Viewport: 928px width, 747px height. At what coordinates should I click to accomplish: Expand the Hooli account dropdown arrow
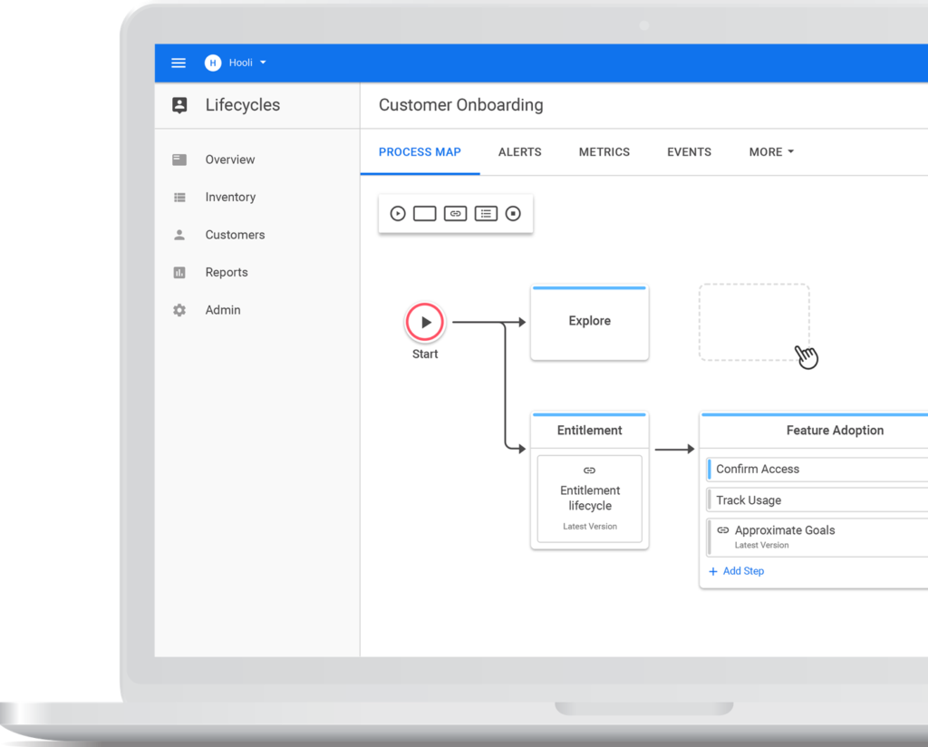click(x=264, y=63)
